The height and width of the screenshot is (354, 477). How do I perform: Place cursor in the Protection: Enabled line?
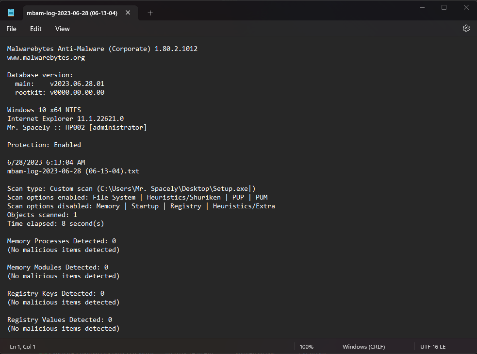click(x=44, y=145)
